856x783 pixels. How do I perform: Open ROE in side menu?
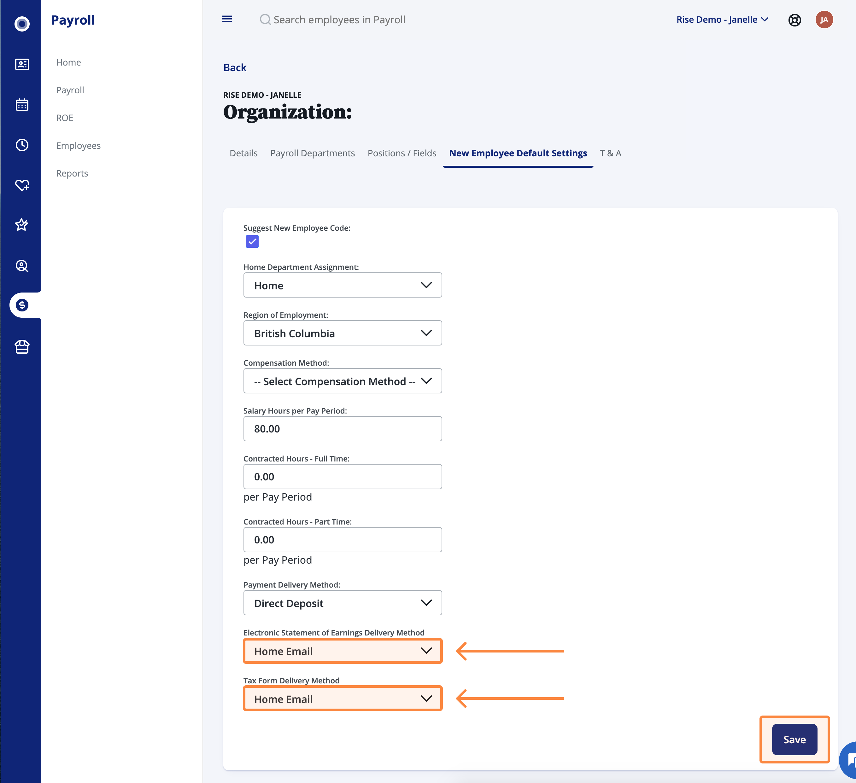point(65,118)
